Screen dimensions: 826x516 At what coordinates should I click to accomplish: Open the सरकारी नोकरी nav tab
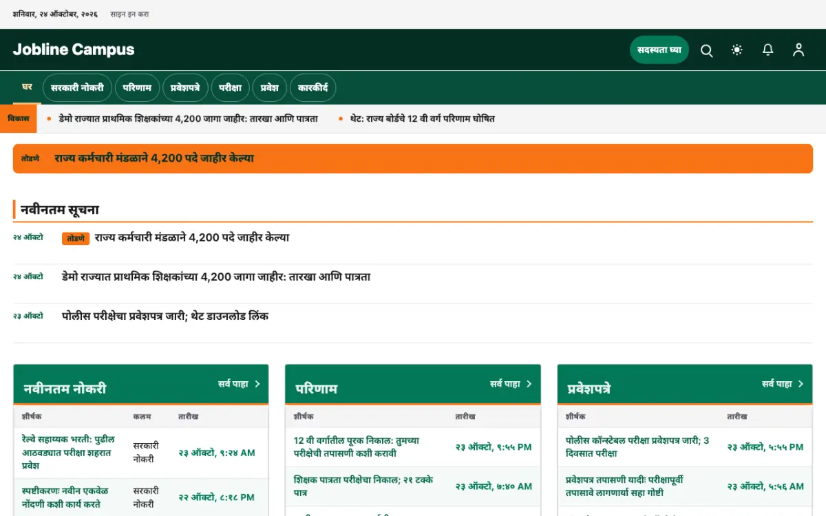tap(77, 88)
